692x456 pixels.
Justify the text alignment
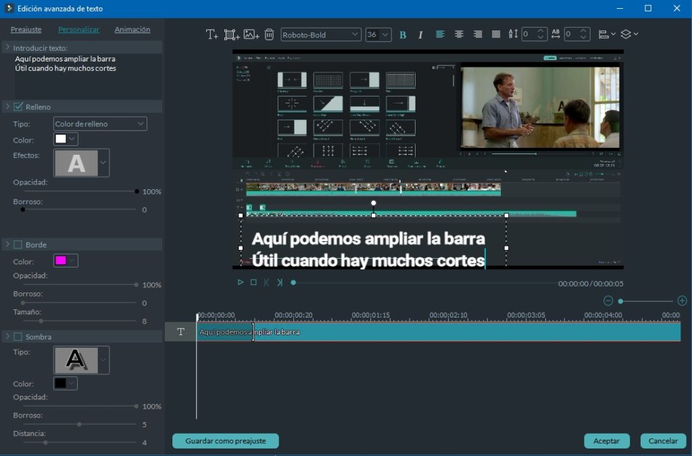496,34
